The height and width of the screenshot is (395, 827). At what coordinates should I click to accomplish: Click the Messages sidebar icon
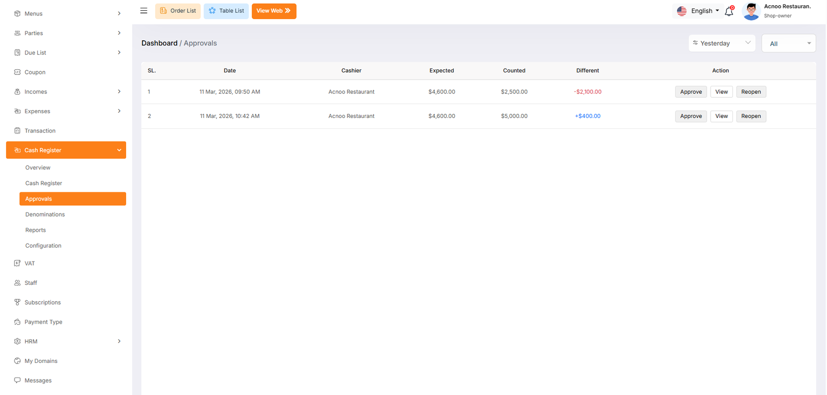click(18, 381)
